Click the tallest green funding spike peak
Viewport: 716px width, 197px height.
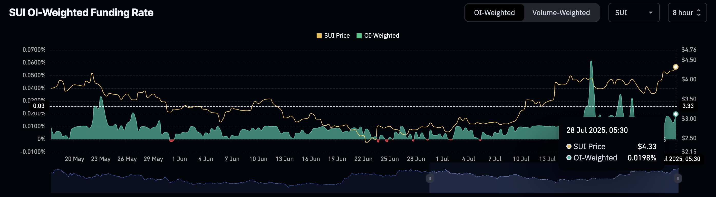tap(591, 61)
